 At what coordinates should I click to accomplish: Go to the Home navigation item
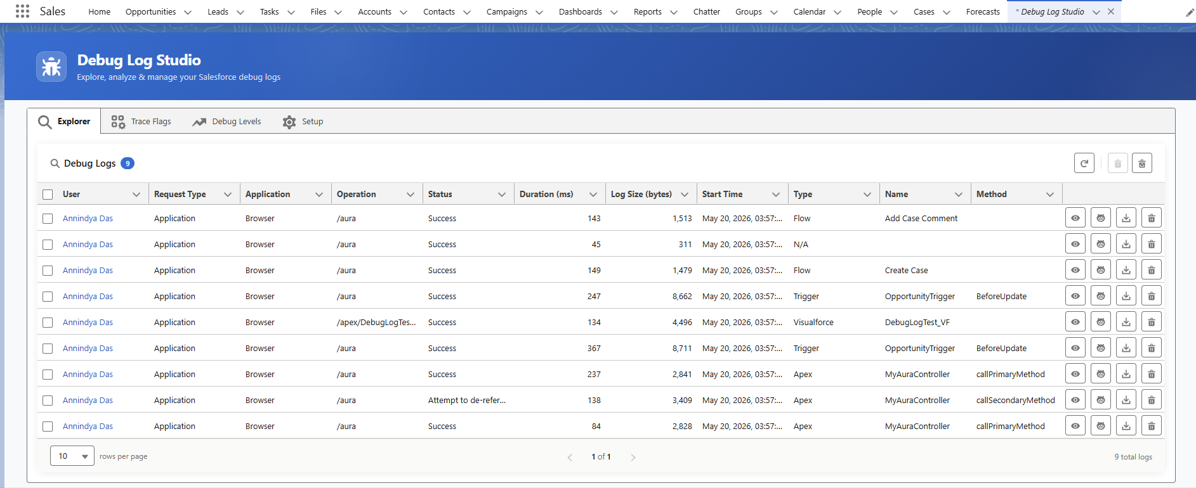point(99,11)
